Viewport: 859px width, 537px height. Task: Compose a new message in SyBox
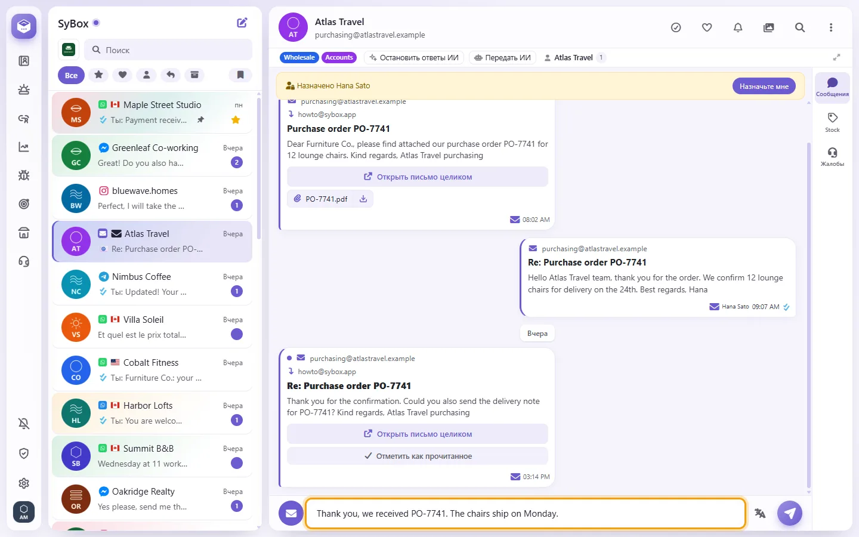click(242, 23)
